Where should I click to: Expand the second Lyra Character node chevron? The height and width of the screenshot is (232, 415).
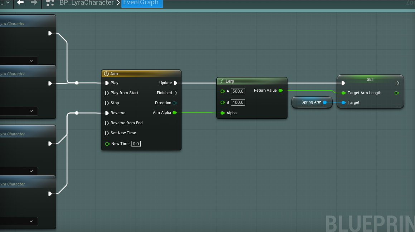tap(31, 111)
